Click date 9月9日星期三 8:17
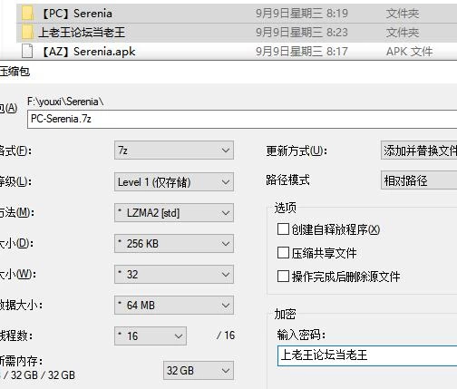Viewport: 457px width, 389px height. 302,52
